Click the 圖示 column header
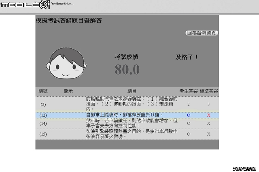 point(68,91)
